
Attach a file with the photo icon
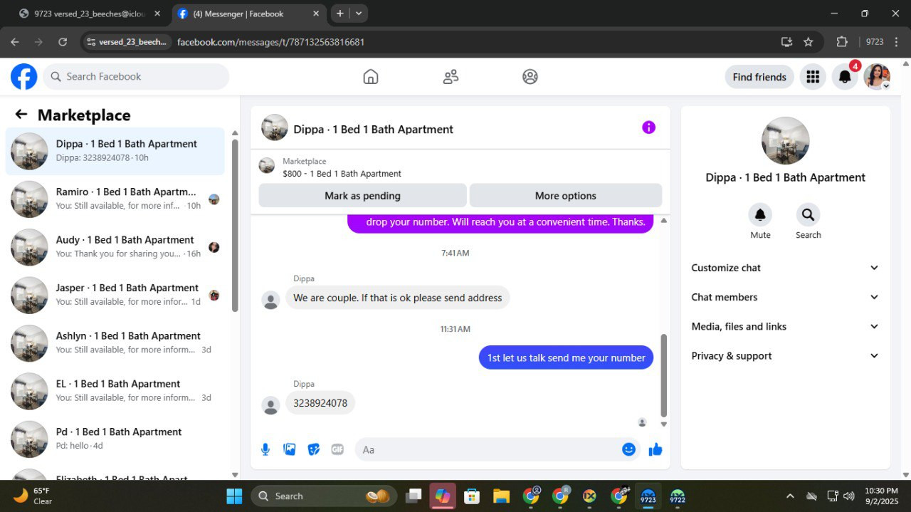click(x=290, y=449)
